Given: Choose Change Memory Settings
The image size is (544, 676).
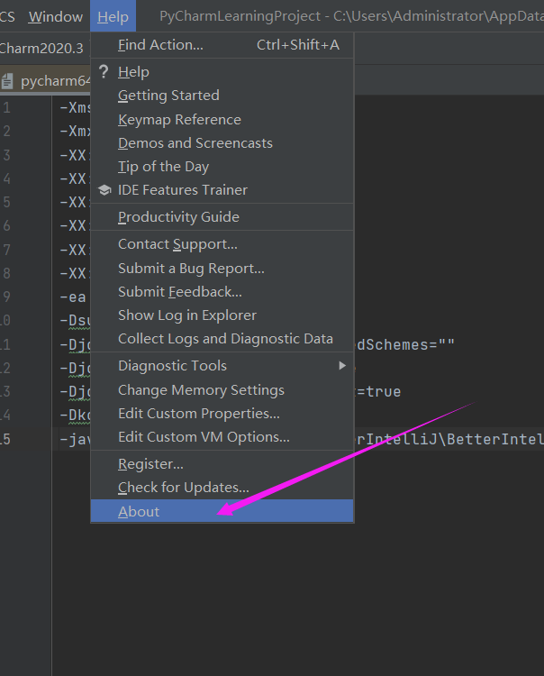Looking at the screenshot, I should coord(222,390).
